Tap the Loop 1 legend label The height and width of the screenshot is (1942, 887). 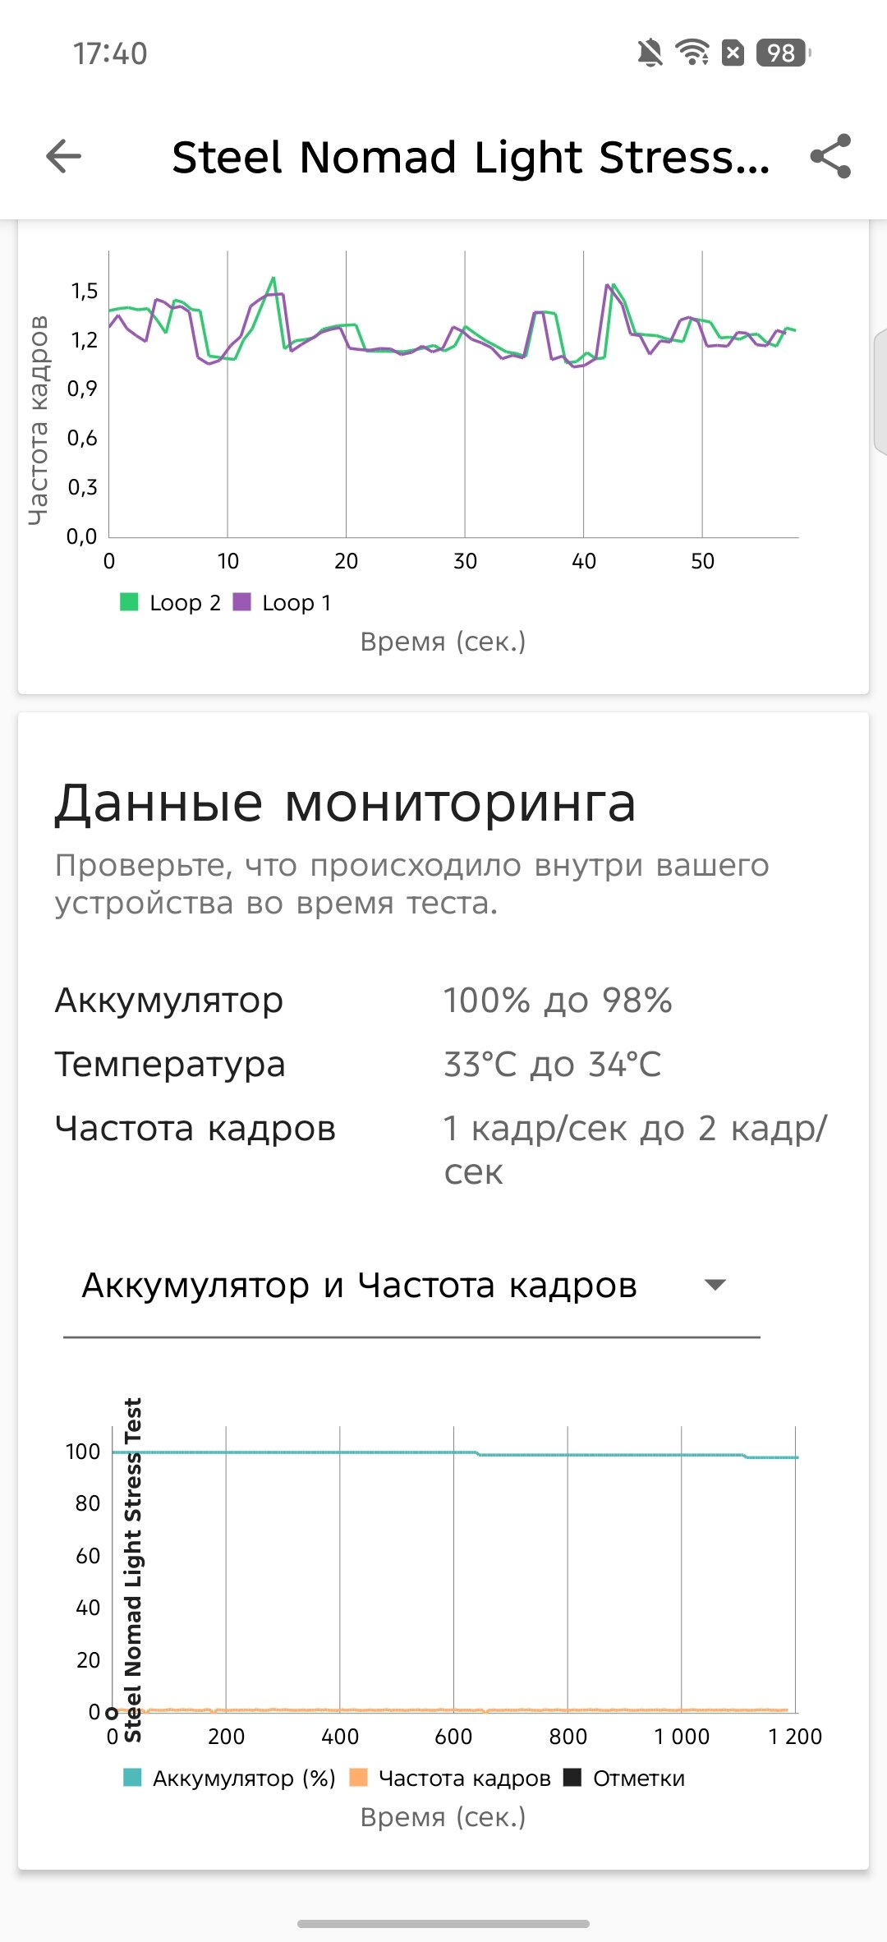tap(296, 603)
